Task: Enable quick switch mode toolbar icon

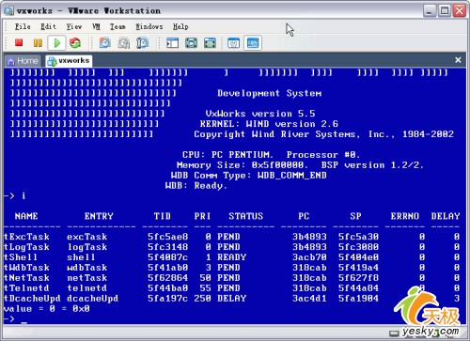Action: click(x=210, y=42)
